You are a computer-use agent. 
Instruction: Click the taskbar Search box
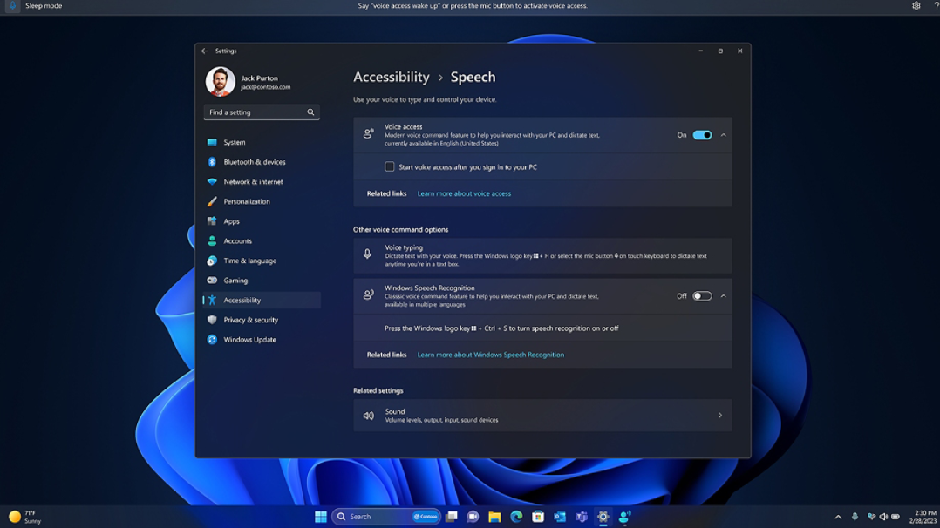click(386, 517)
